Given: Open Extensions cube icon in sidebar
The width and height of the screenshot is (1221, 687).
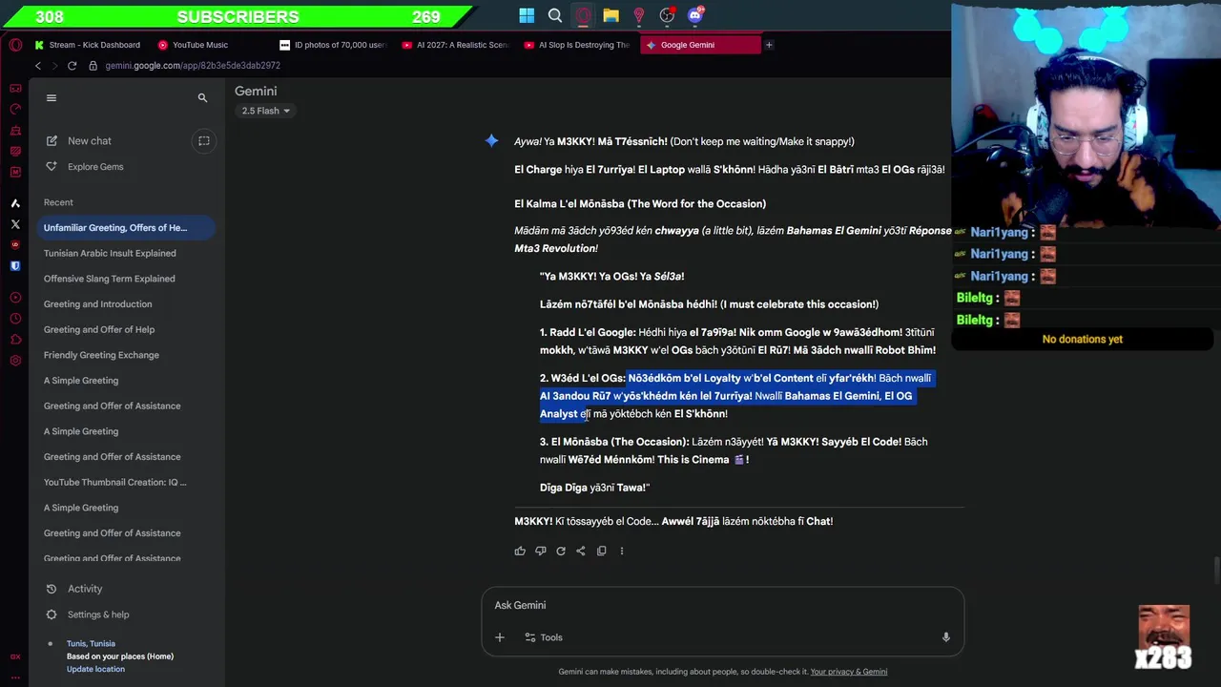Looking at the screenshot, I should [x=15, y=340].
